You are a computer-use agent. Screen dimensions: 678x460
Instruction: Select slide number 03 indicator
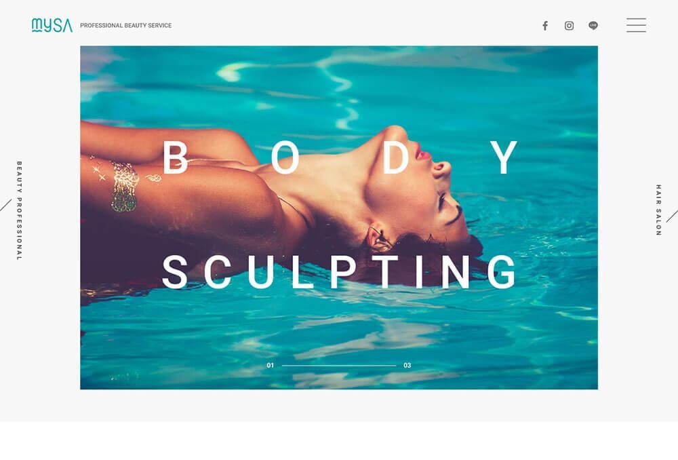tap(407, 365)
